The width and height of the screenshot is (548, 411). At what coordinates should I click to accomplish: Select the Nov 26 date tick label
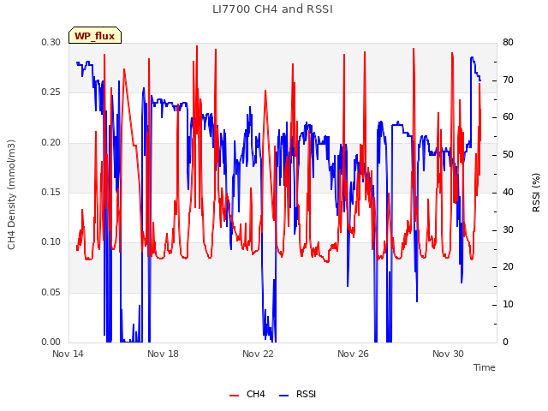353,354
